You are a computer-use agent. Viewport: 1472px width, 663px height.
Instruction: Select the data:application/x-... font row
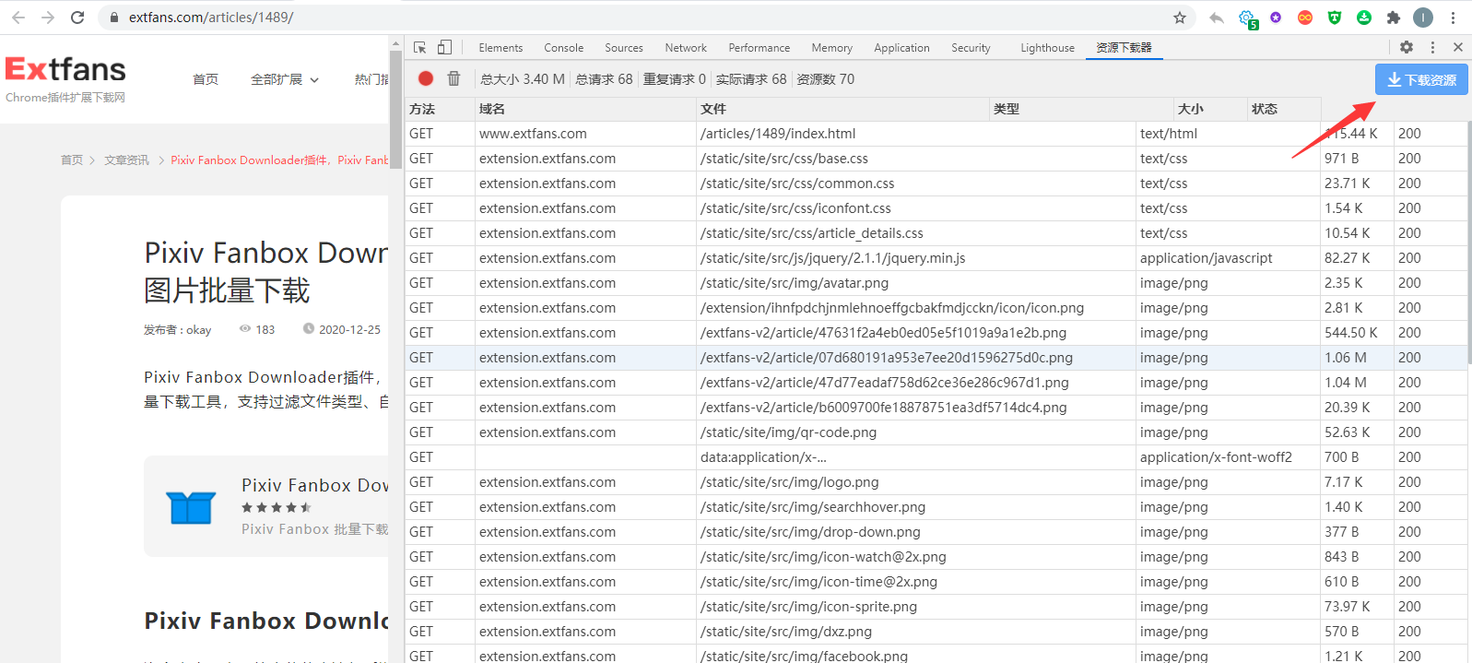coord(936,457)
